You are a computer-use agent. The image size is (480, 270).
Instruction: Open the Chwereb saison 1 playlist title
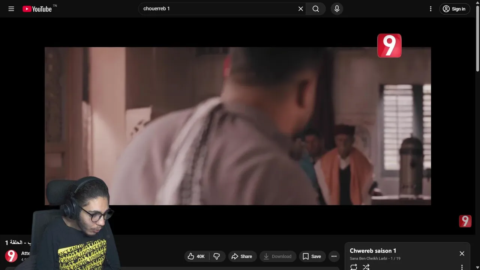point(373,250)
